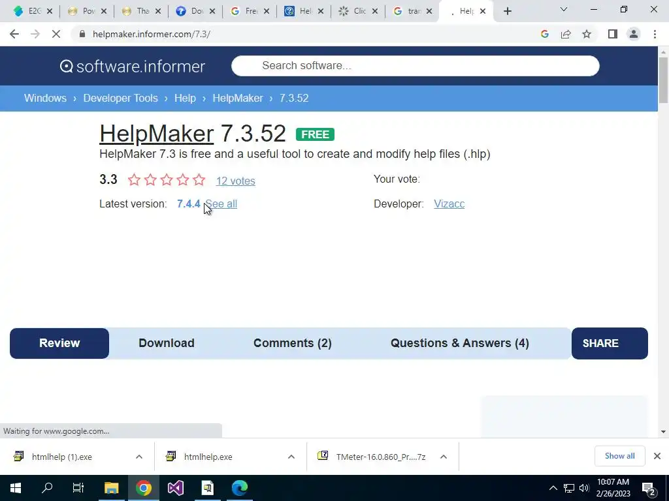Go to the HelpMaker breadcrumb
The image size is (669, 501).
click(x=238, y=98)
